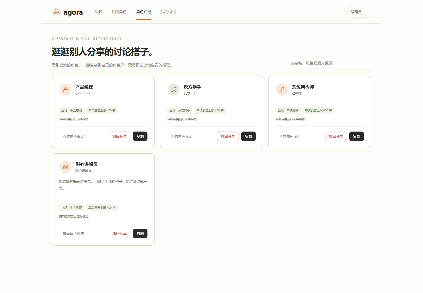Click the 反方一辩 subtitle
The height and width of the screenshot is (293, 423).
(190, 93)
